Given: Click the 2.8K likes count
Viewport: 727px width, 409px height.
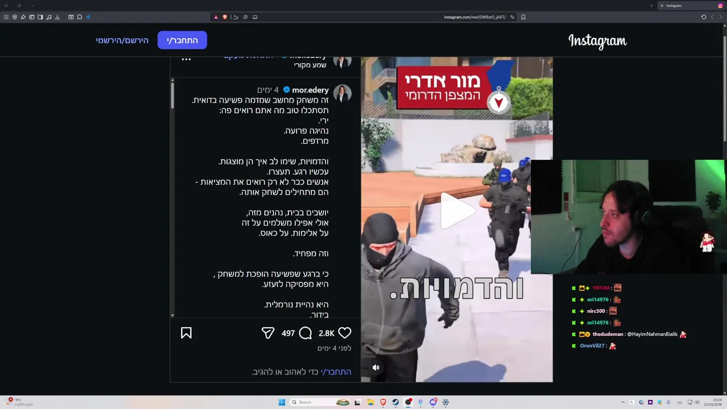Looking at the screenshot, I should point(327,333).
